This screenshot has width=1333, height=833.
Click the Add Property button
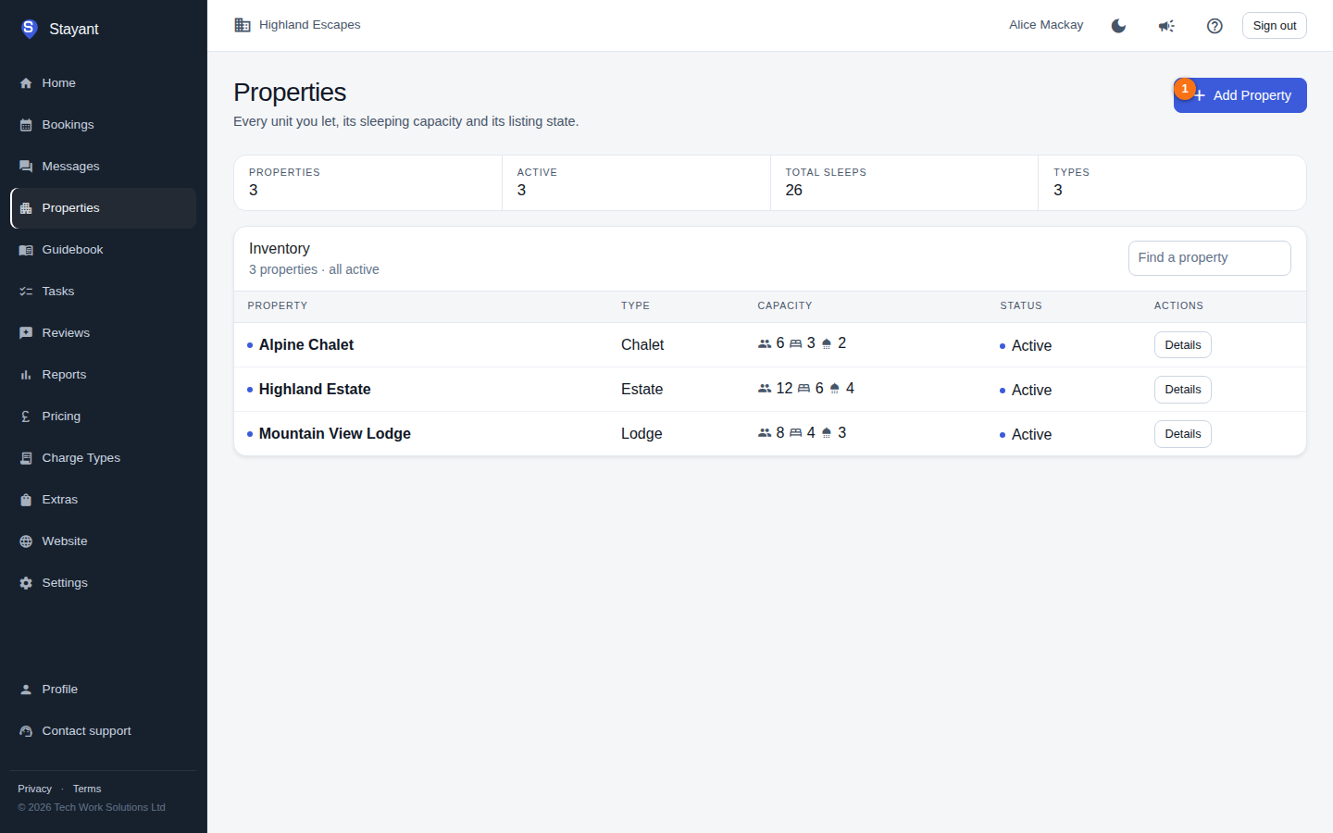pyautogui.click(x=1240, y=95)
